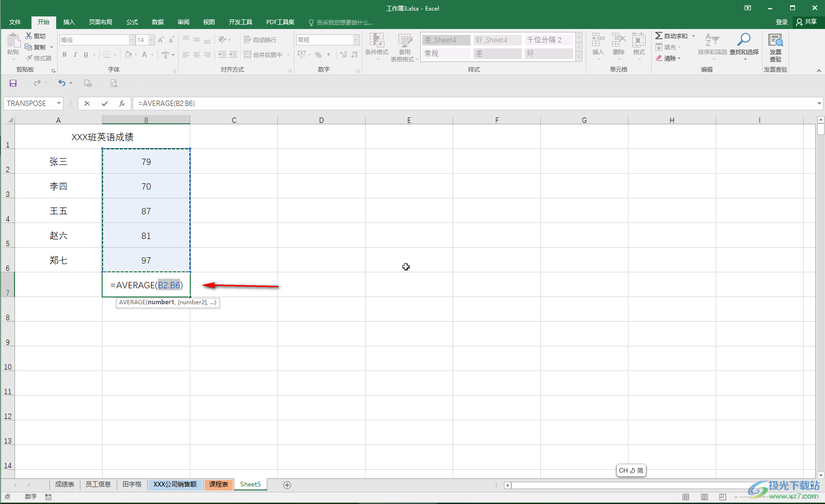Open Format as Table (套用表格格式)
Screen dimensions: 825x504
click(x=404, y=47)
